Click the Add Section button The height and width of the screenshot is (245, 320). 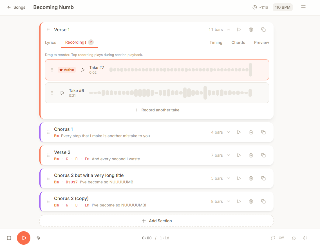pyautogui.click(x=156, y=221)
